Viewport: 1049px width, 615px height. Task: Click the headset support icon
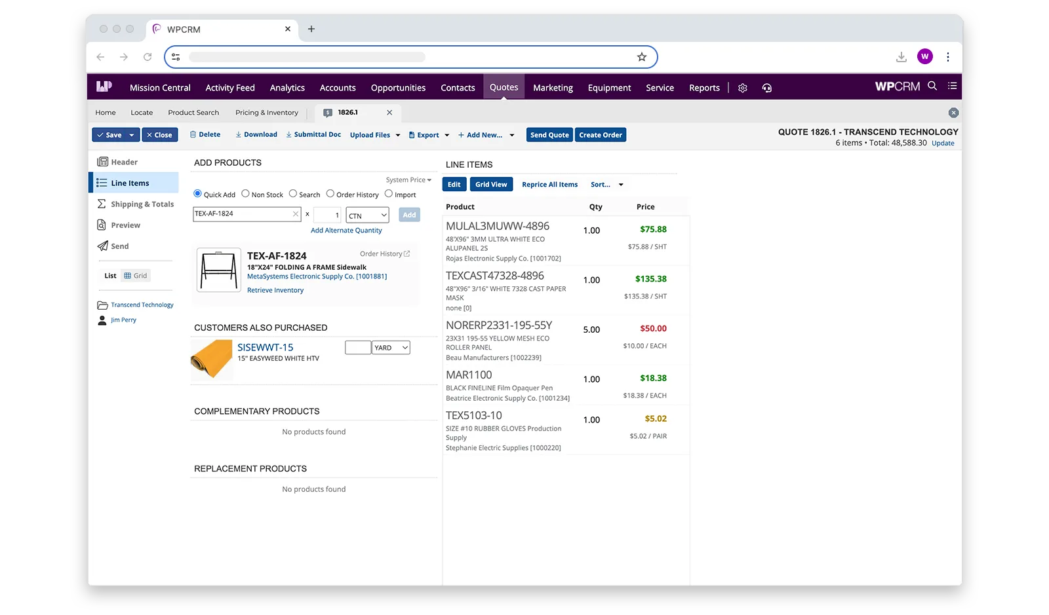[x=767, y=88]
